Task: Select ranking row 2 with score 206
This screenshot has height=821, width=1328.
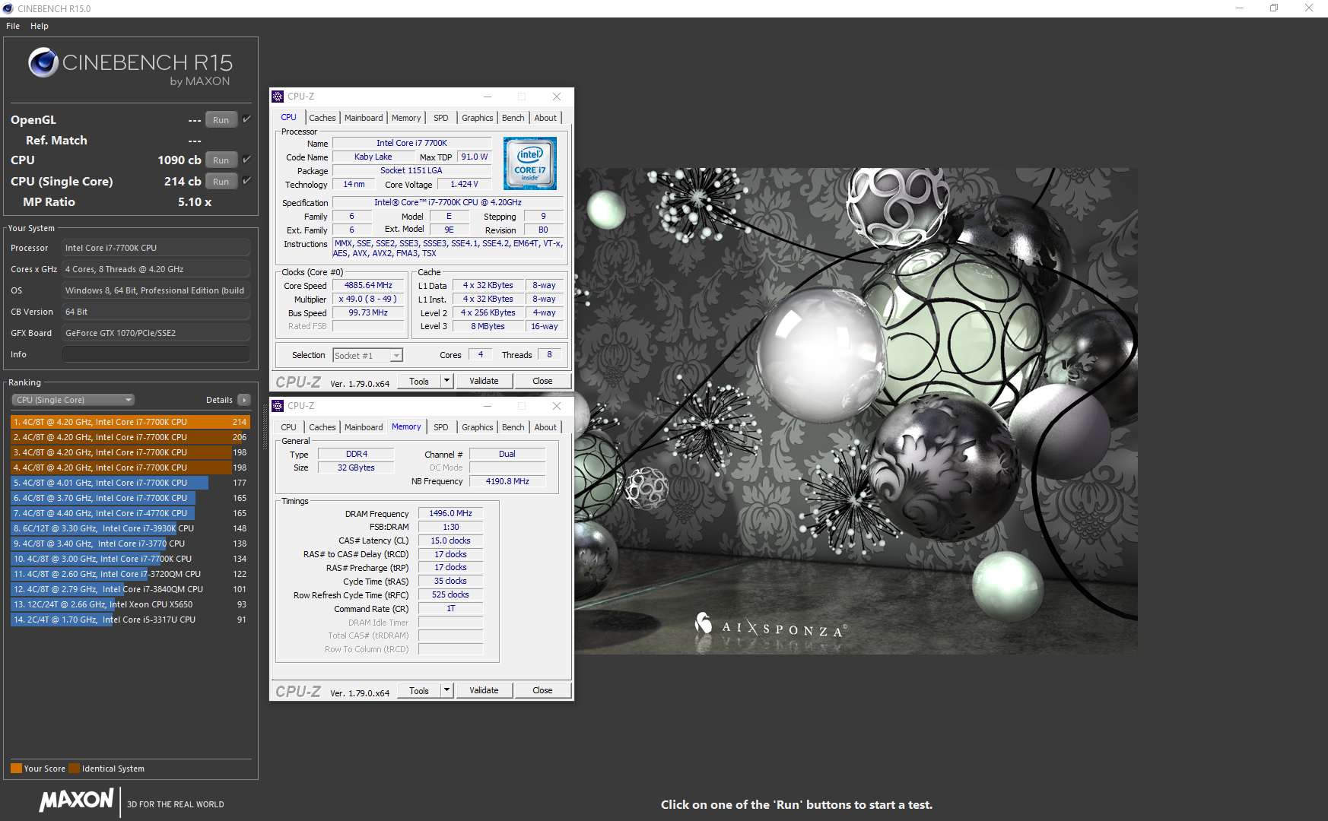Action: tap(130, 437)
